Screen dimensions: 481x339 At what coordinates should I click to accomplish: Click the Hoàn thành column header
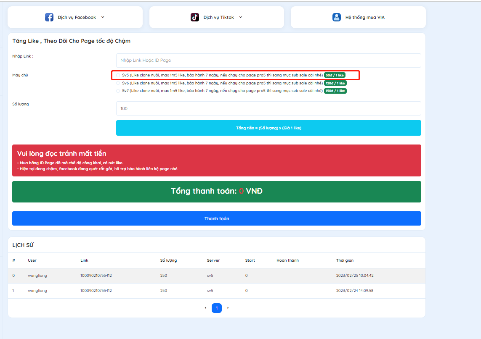(287, 260)
